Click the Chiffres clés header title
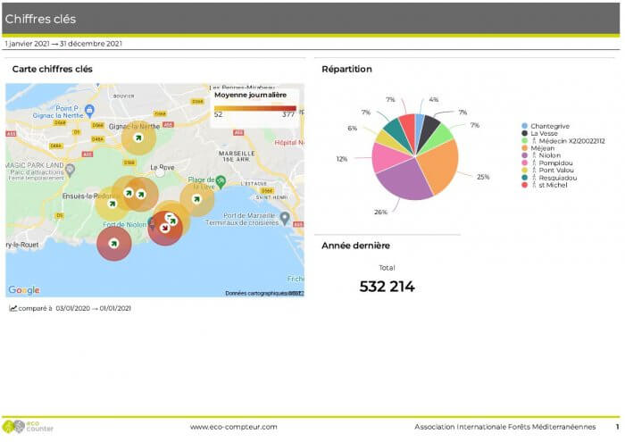This screenshot has width=625, height=442. (40, 19)
